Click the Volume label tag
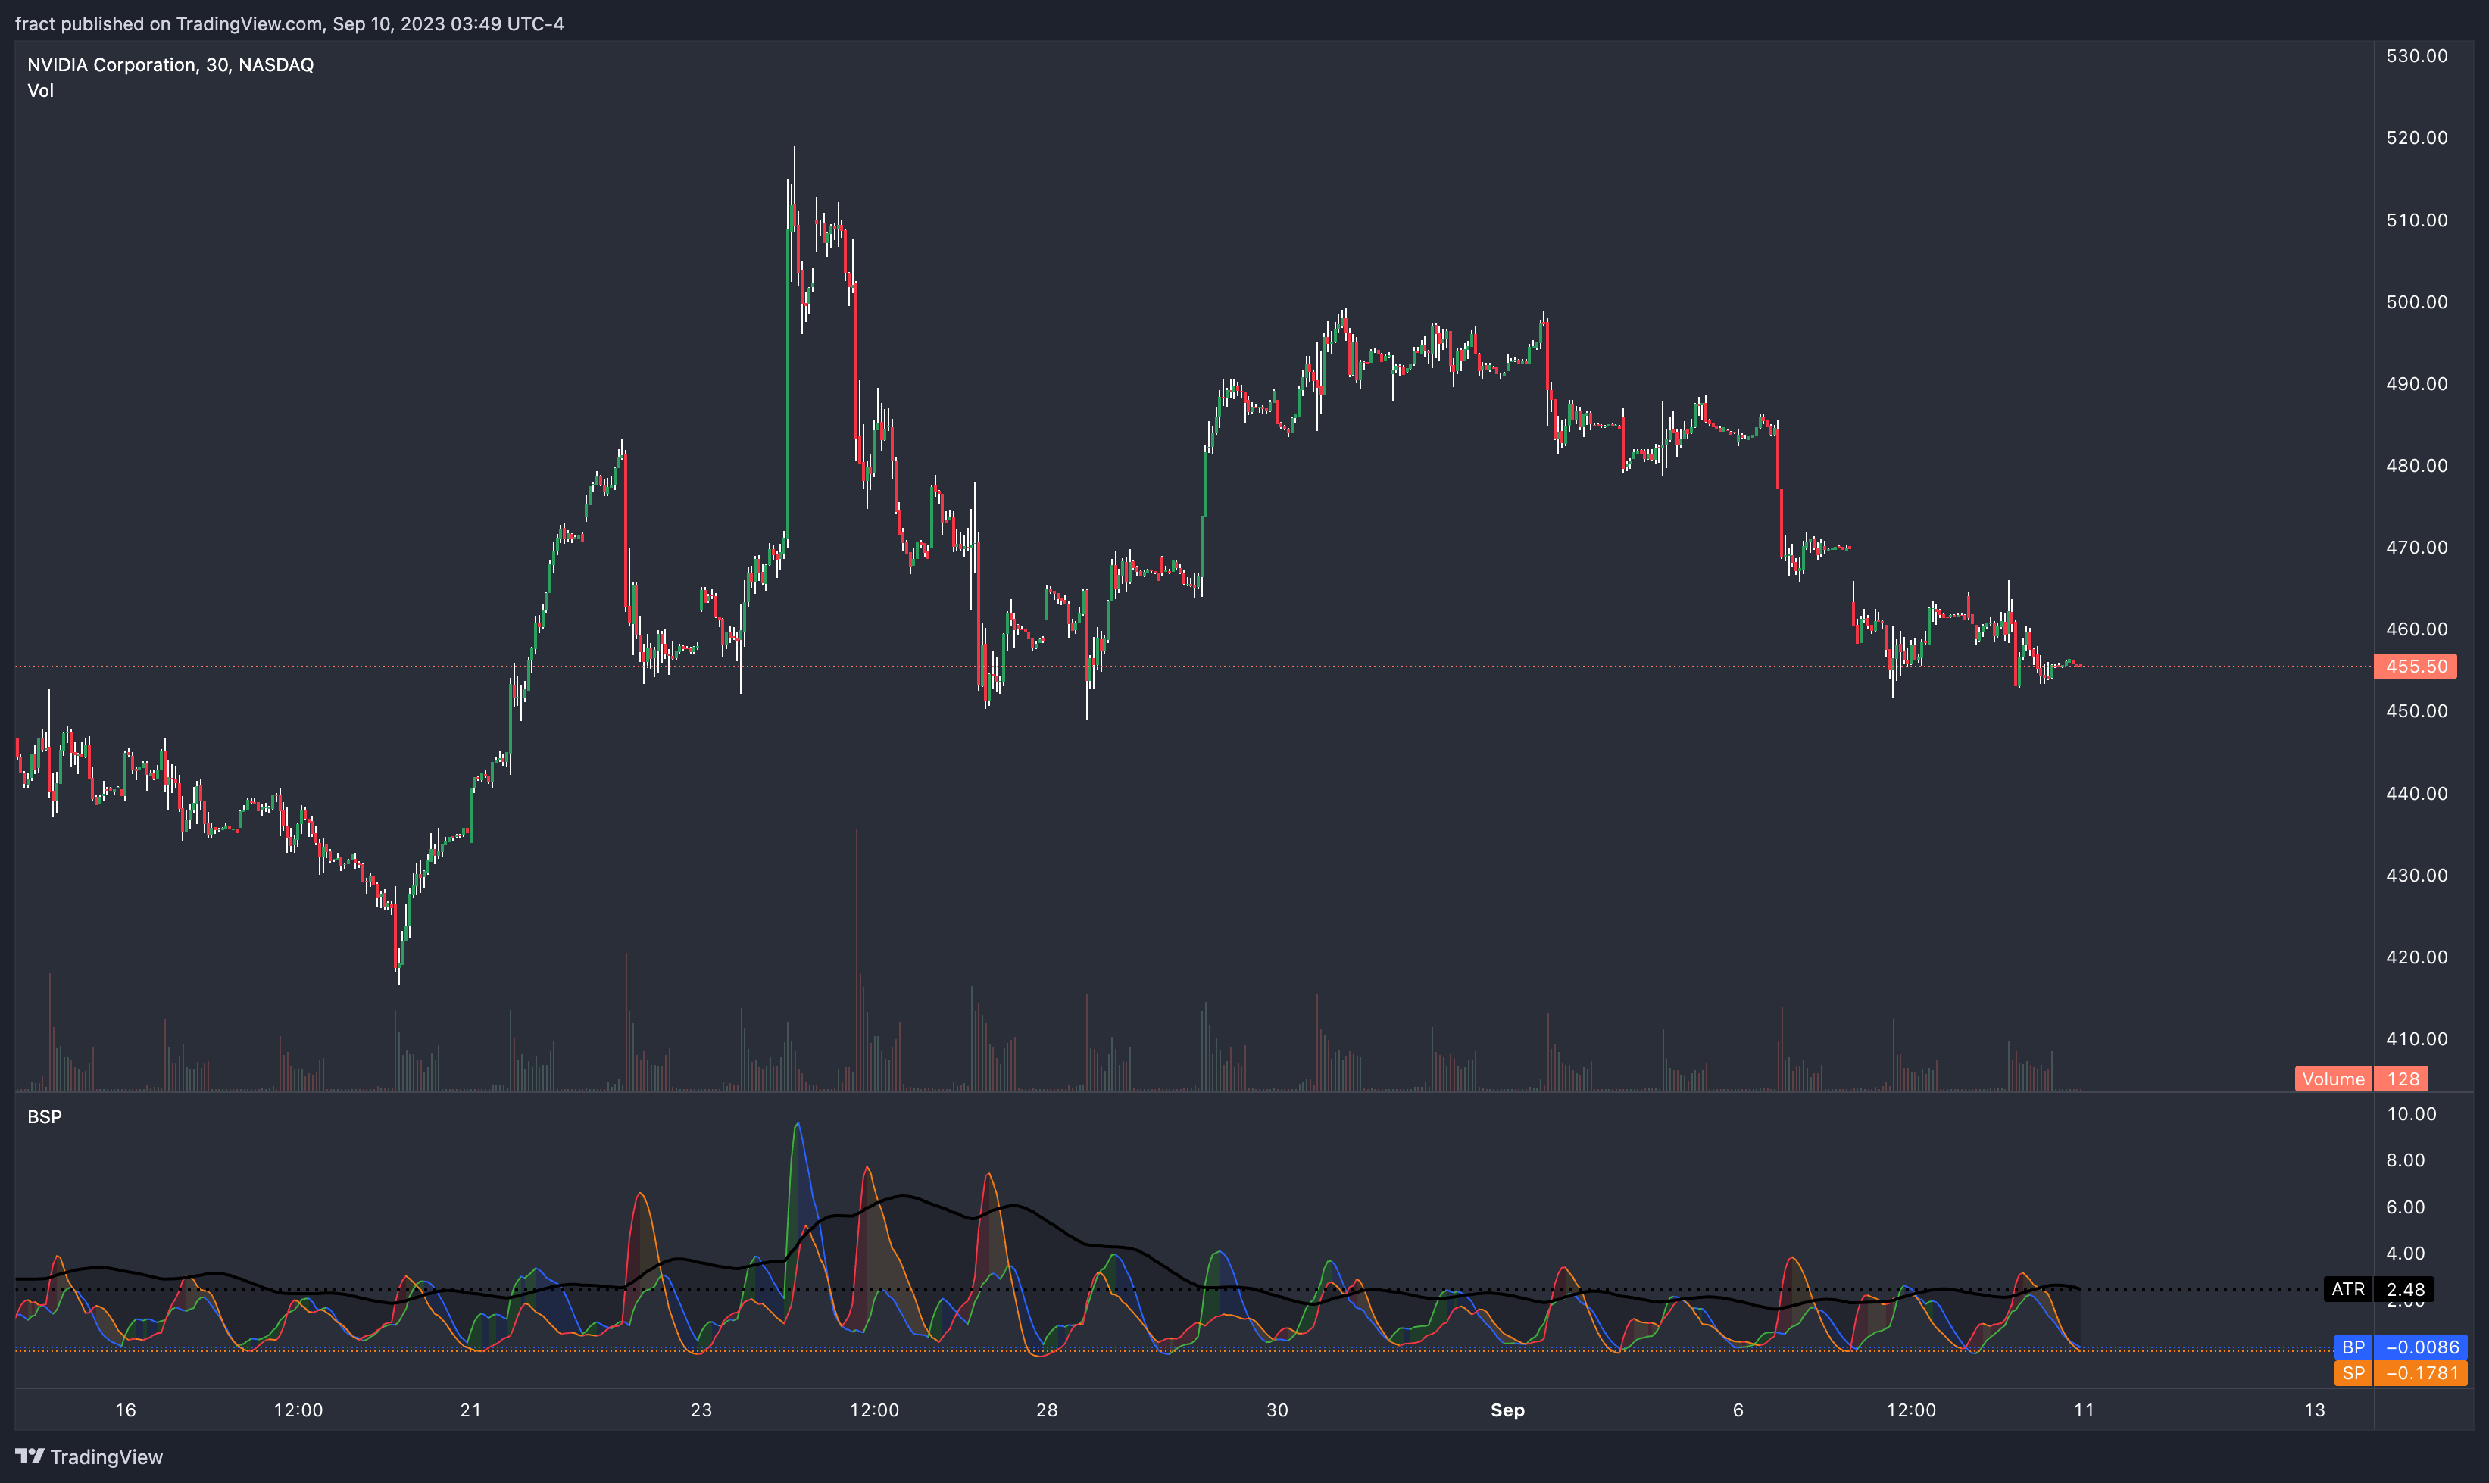Viewport: 2489px width, 1483px height. point(2333,1079)
